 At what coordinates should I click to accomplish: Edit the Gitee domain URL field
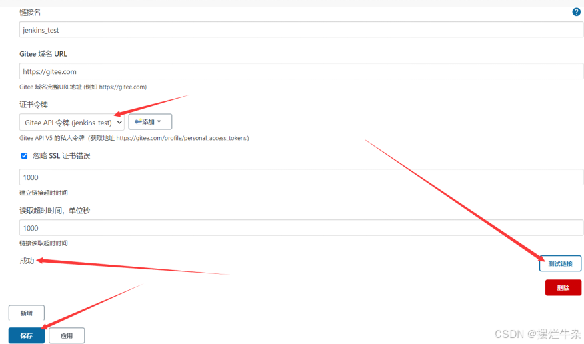pos(301,71)
